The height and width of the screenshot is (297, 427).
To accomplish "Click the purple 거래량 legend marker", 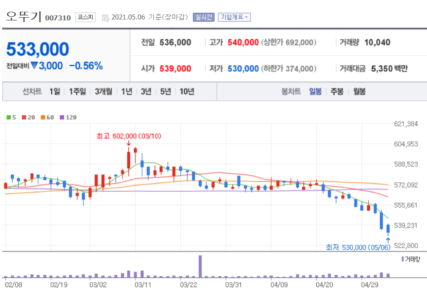I will (403, 259).
